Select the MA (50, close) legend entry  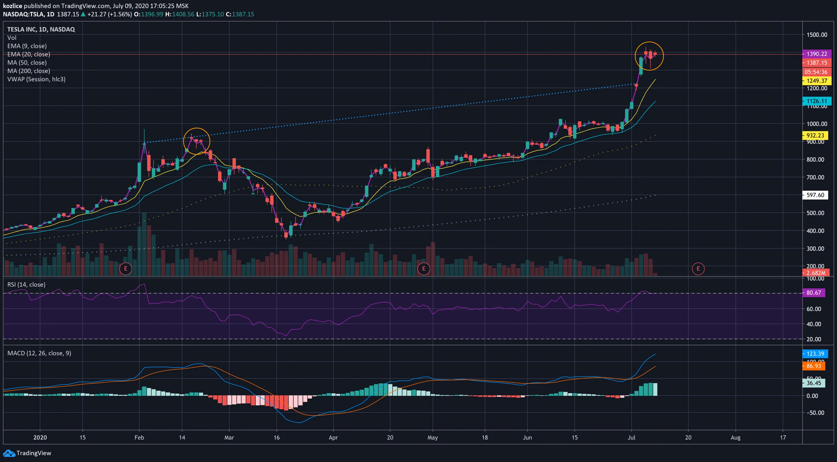click(27, 63)
